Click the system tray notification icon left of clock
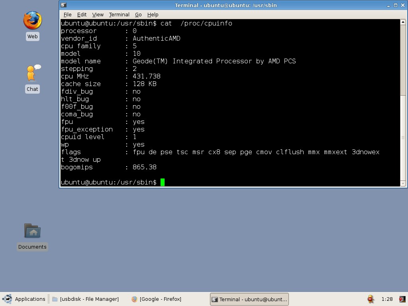This screenshot has width=408, height=306. [371, 299]
